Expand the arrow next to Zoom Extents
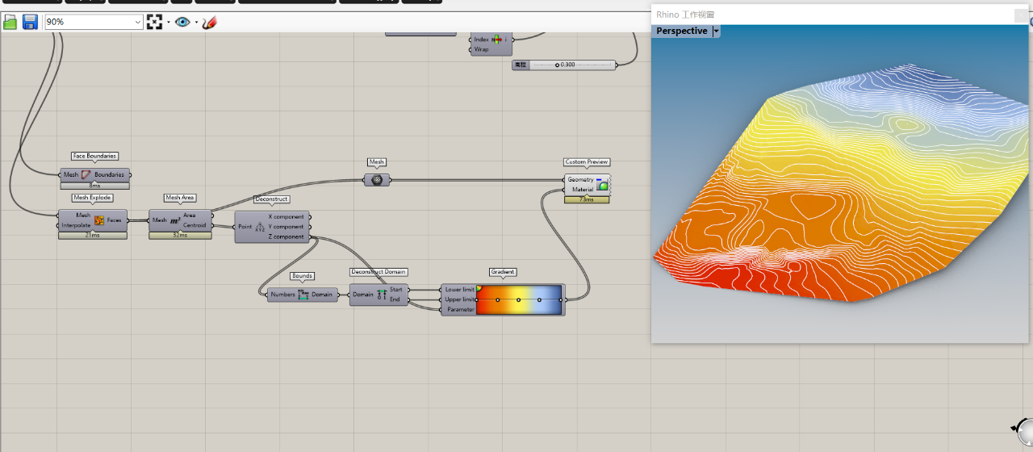This screenshot has height=452, width=1033. click(168, 23)
